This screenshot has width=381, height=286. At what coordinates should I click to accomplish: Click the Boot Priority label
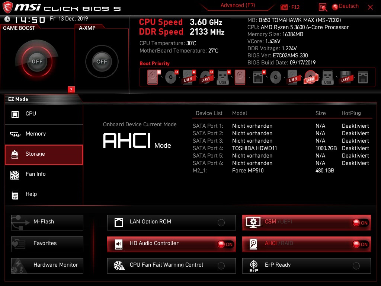point(154,63)
